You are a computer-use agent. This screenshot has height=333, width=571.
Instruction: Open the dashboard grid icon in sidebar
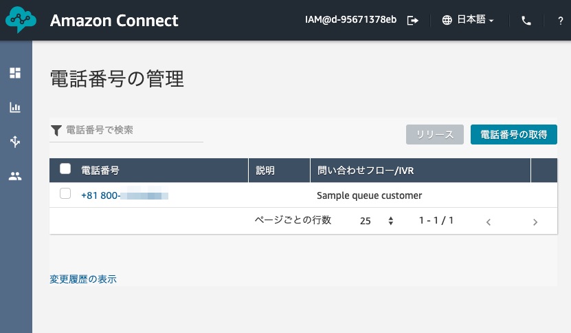point(15,73)
